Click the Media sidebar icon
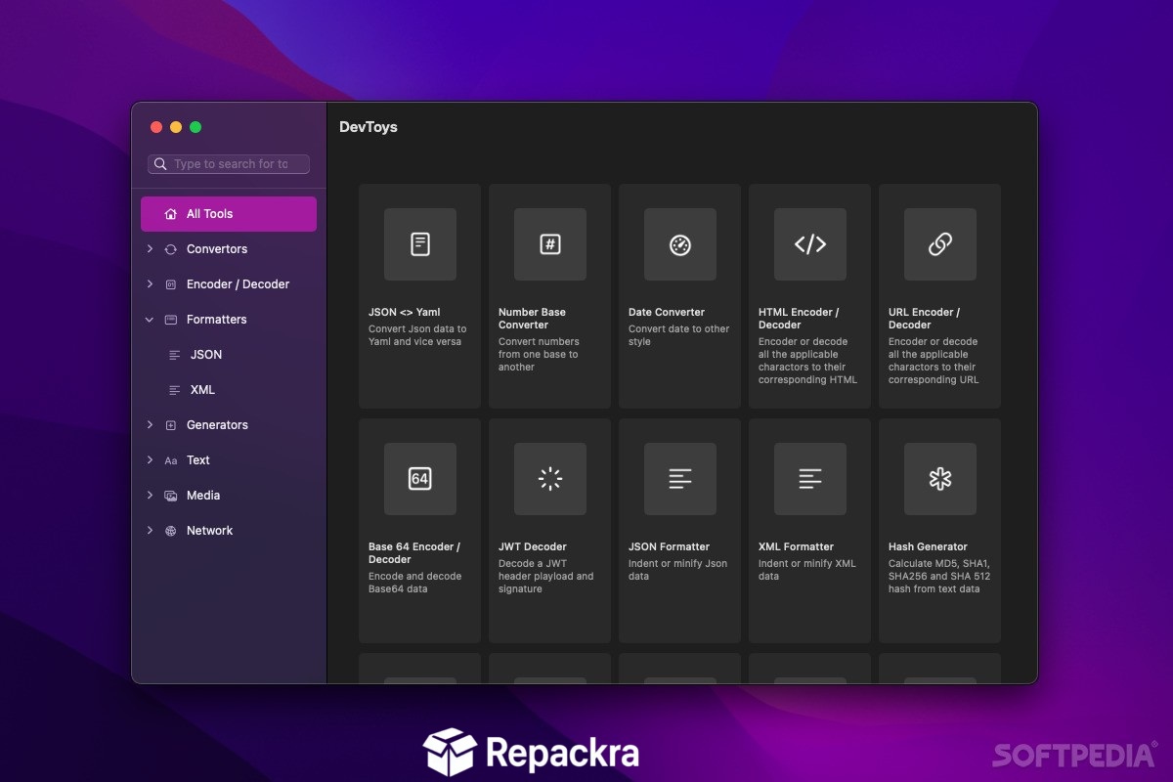Viewport: 1173px width, 782px height. coord(171,496)
